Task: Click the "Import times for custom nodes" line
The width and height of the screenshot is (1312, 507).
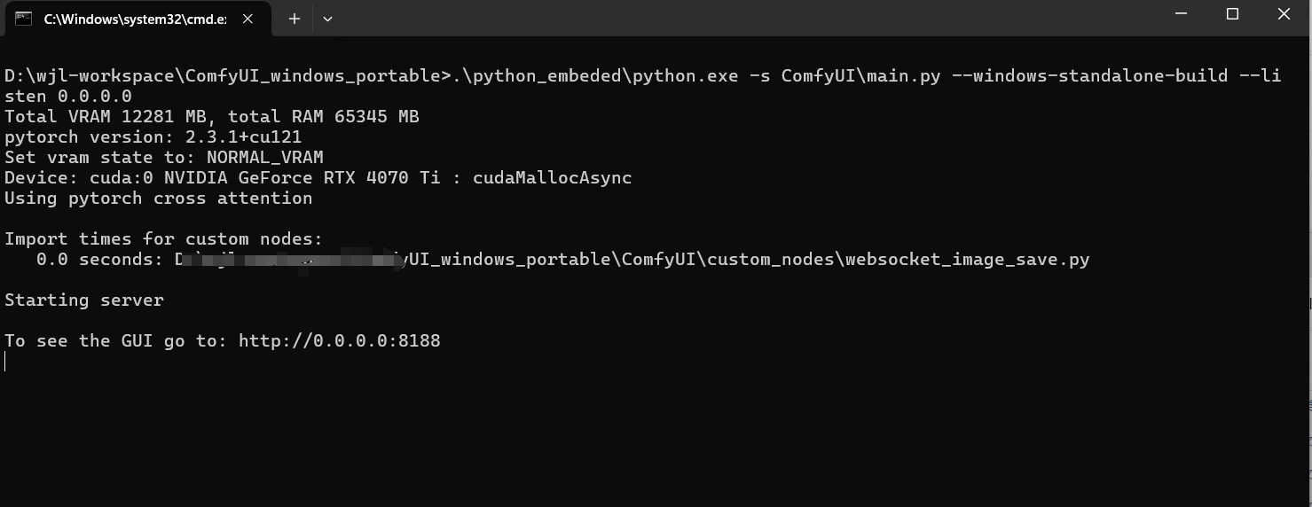Action: [x=163, y=239]
